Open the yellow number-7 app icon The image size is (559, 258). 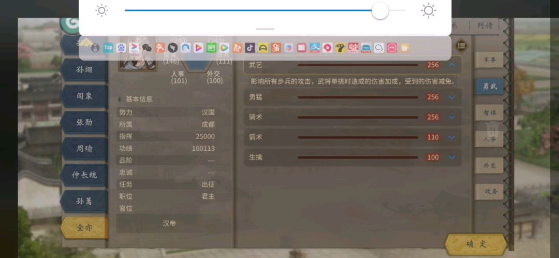tap(341, 48)
